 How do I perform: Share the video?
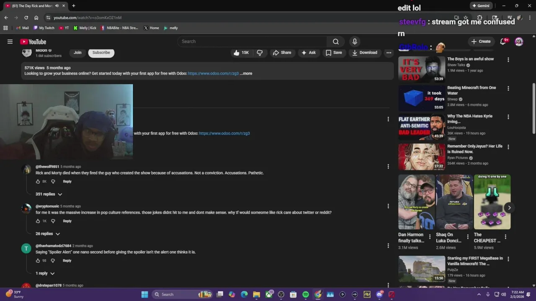tap(282, 53)
